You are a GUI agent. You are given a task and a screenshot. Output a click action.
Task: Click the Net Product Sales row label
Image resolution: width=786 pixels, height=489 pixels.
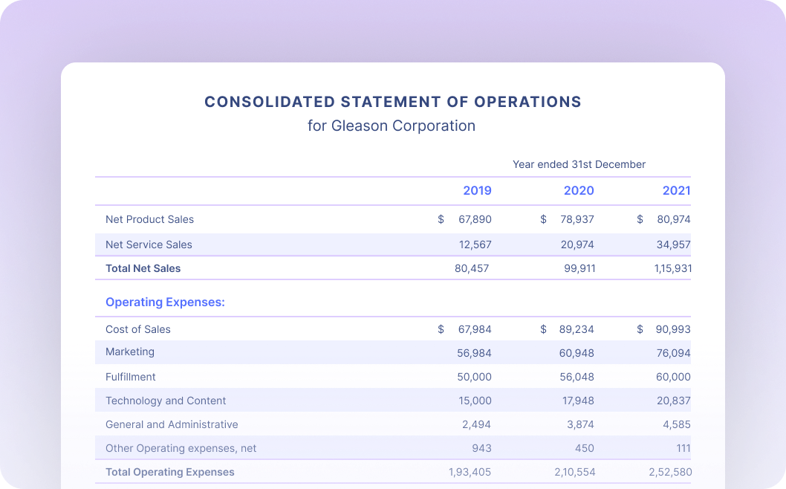coord(149,219)
